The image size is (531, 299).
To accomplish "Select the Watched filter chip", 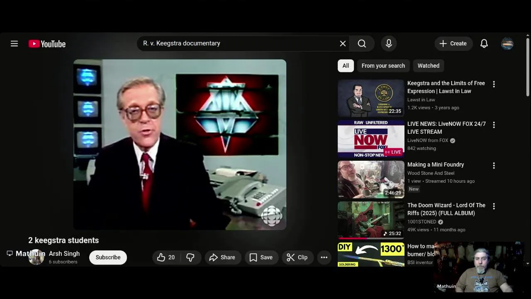I will click(428, 66).
